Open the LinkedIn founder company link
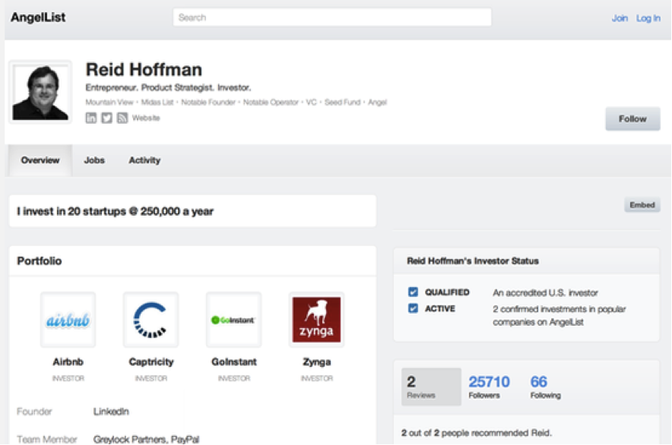Screen dimensions: 672x445 coord(111,412)
